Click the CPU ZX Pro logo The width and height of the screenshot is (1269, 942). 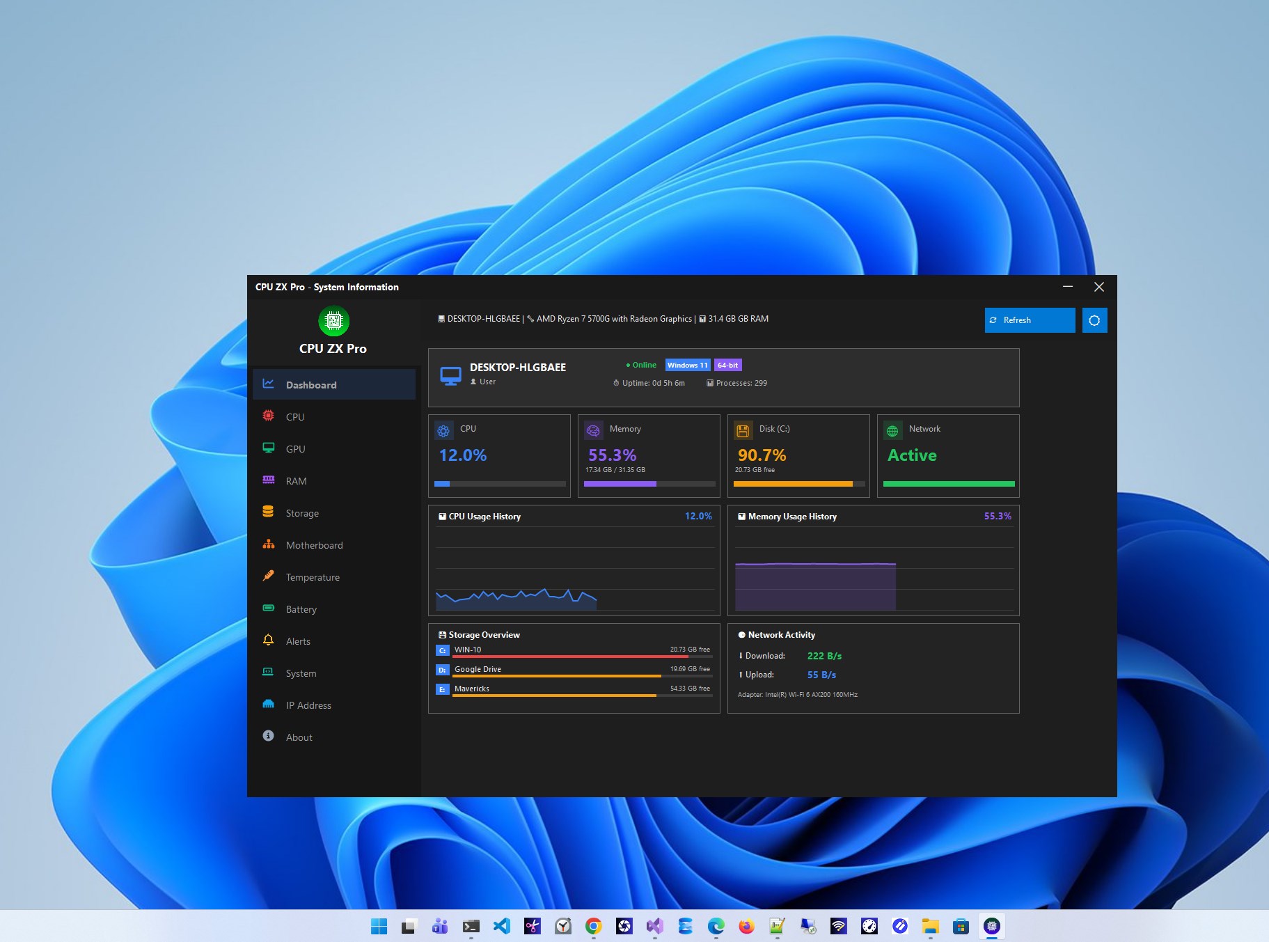tap(333, 320)
